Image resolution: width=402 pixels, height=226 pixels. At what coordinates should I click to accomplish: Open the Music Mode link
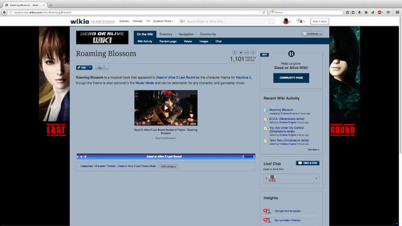click(144, 83)
